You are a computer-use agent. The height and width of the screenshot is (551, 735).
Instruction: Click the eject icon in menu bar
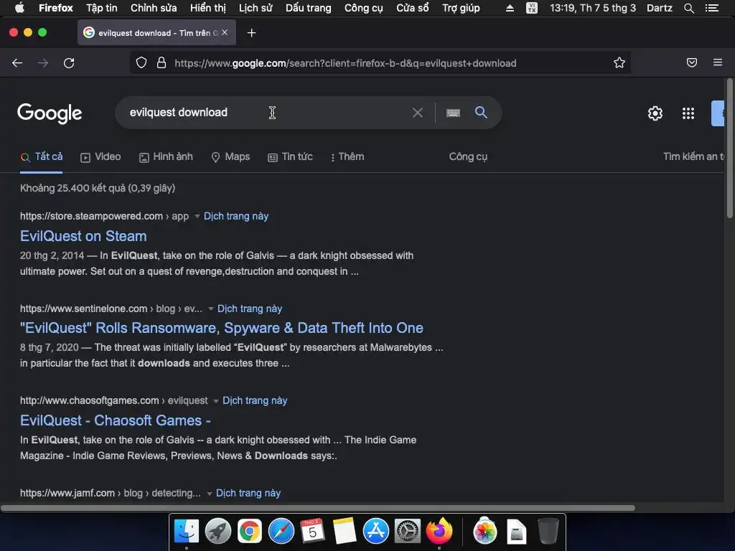click(510, 8)
